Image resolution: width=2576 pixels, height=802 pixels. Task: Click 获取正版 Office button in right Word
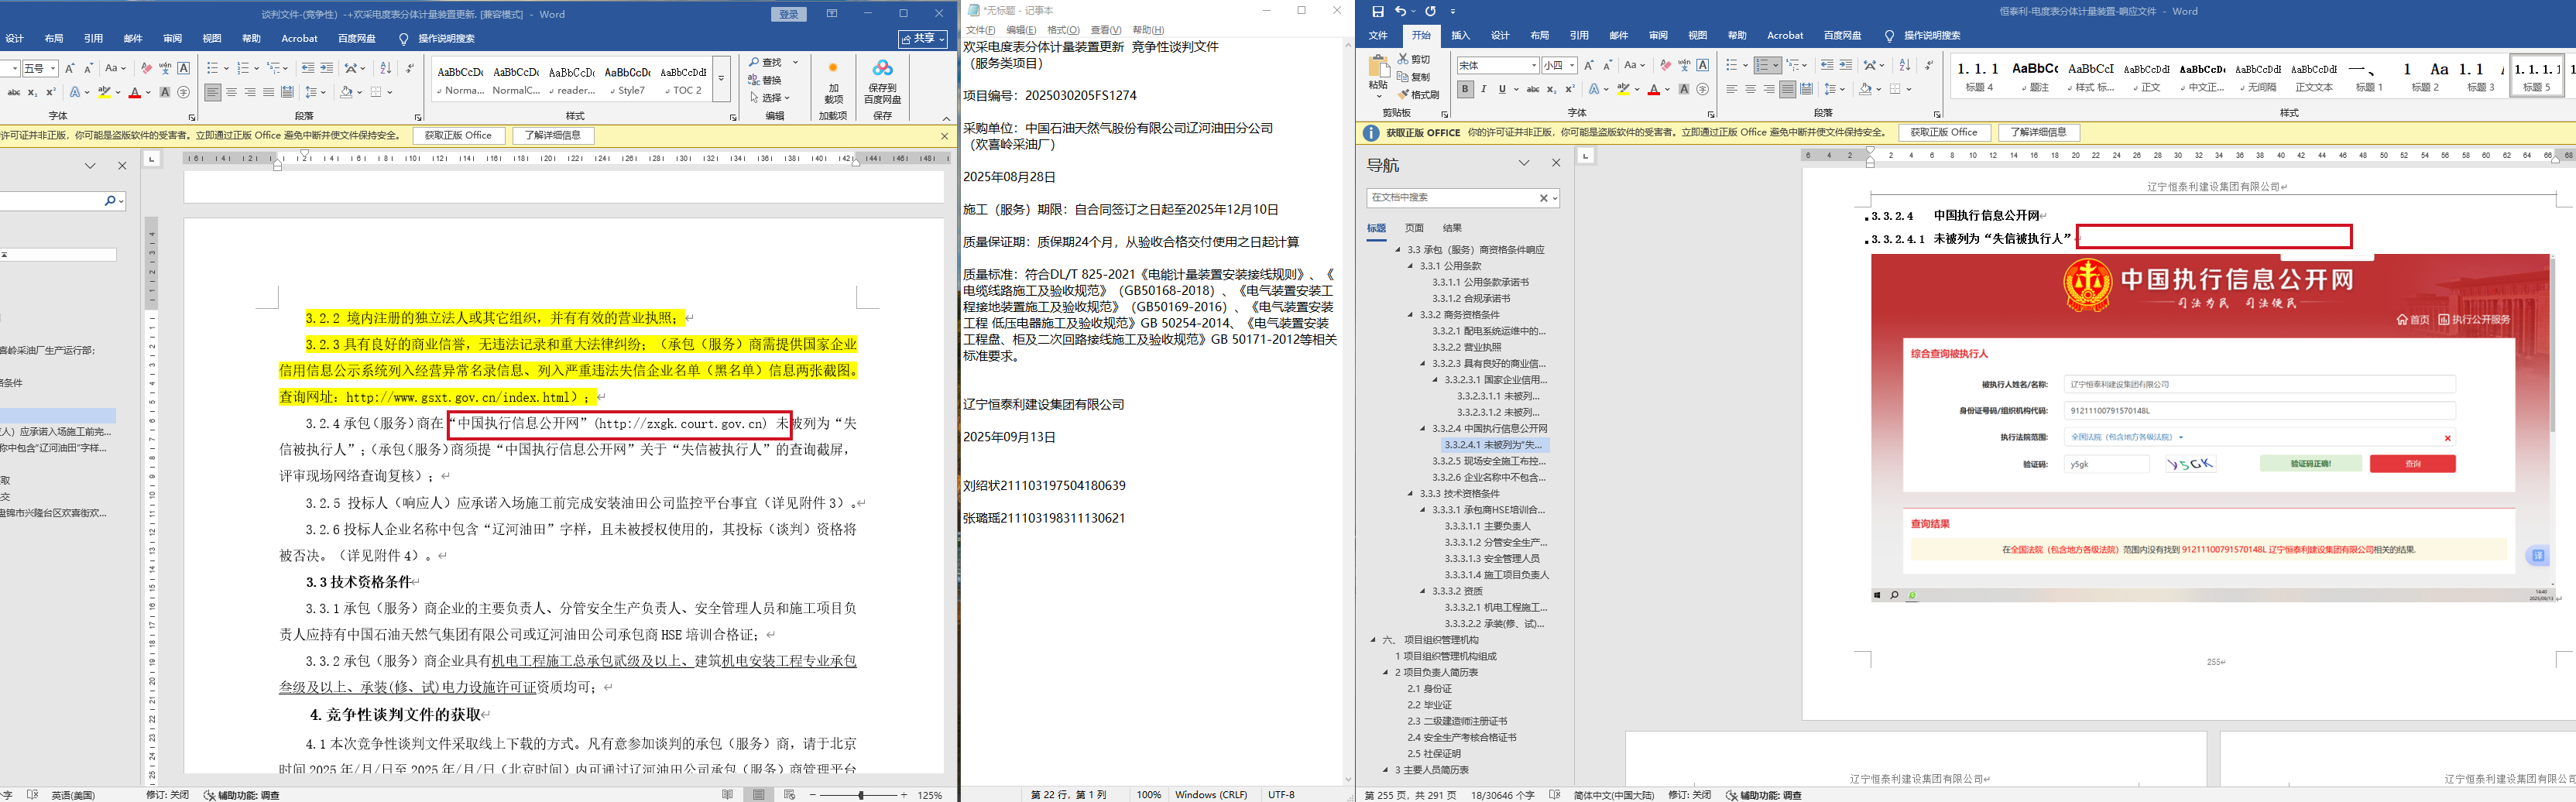pyautogui.click(x=1944, y=133)
